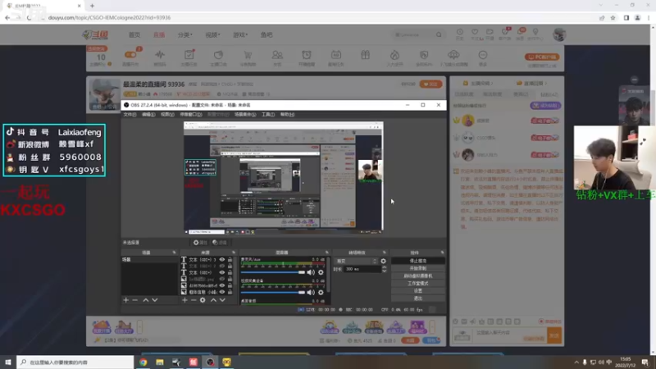Add a new scene in OBS scenes panel

[x=126, y=300]
